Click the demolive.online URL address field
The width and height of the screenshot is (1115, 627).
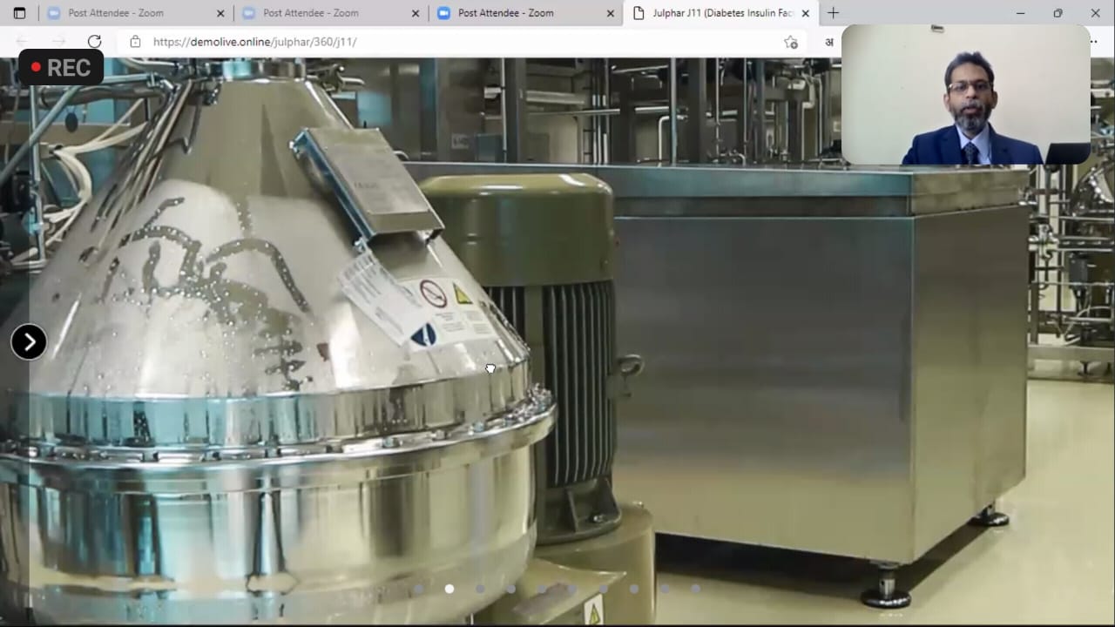click(436, 42)
